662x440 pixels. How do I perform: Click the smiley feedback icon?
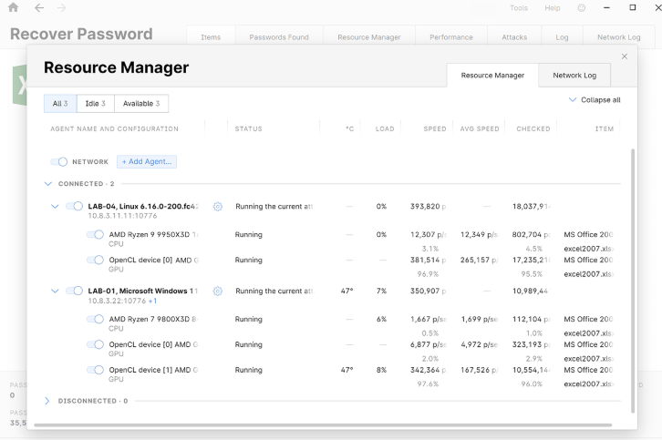[x=582, y=8]
